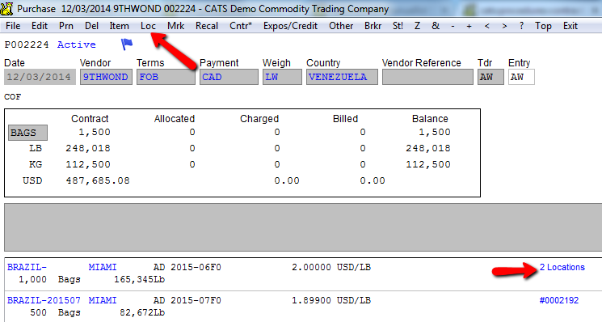Click MIAMI in the 500 Bags row
The height and width of the screenshot is (322, 602).
103,300
